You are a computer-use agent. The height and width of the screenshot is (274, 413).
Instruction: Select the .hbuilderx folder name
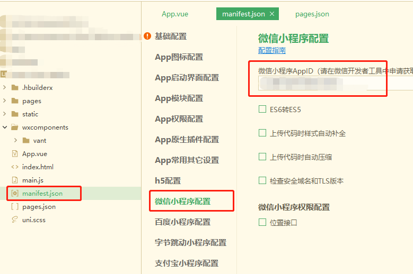click(38, 87)
